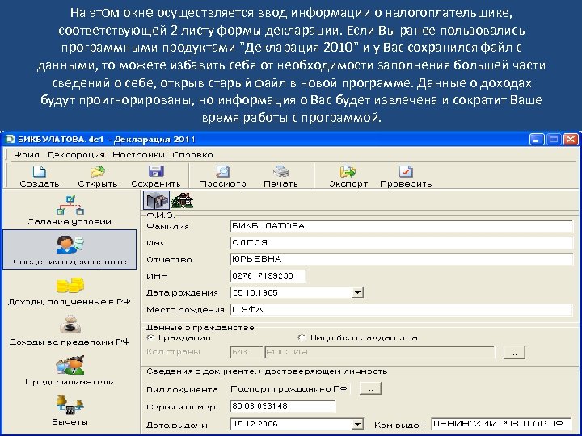Click the application icon in title bar

(10, 140)
